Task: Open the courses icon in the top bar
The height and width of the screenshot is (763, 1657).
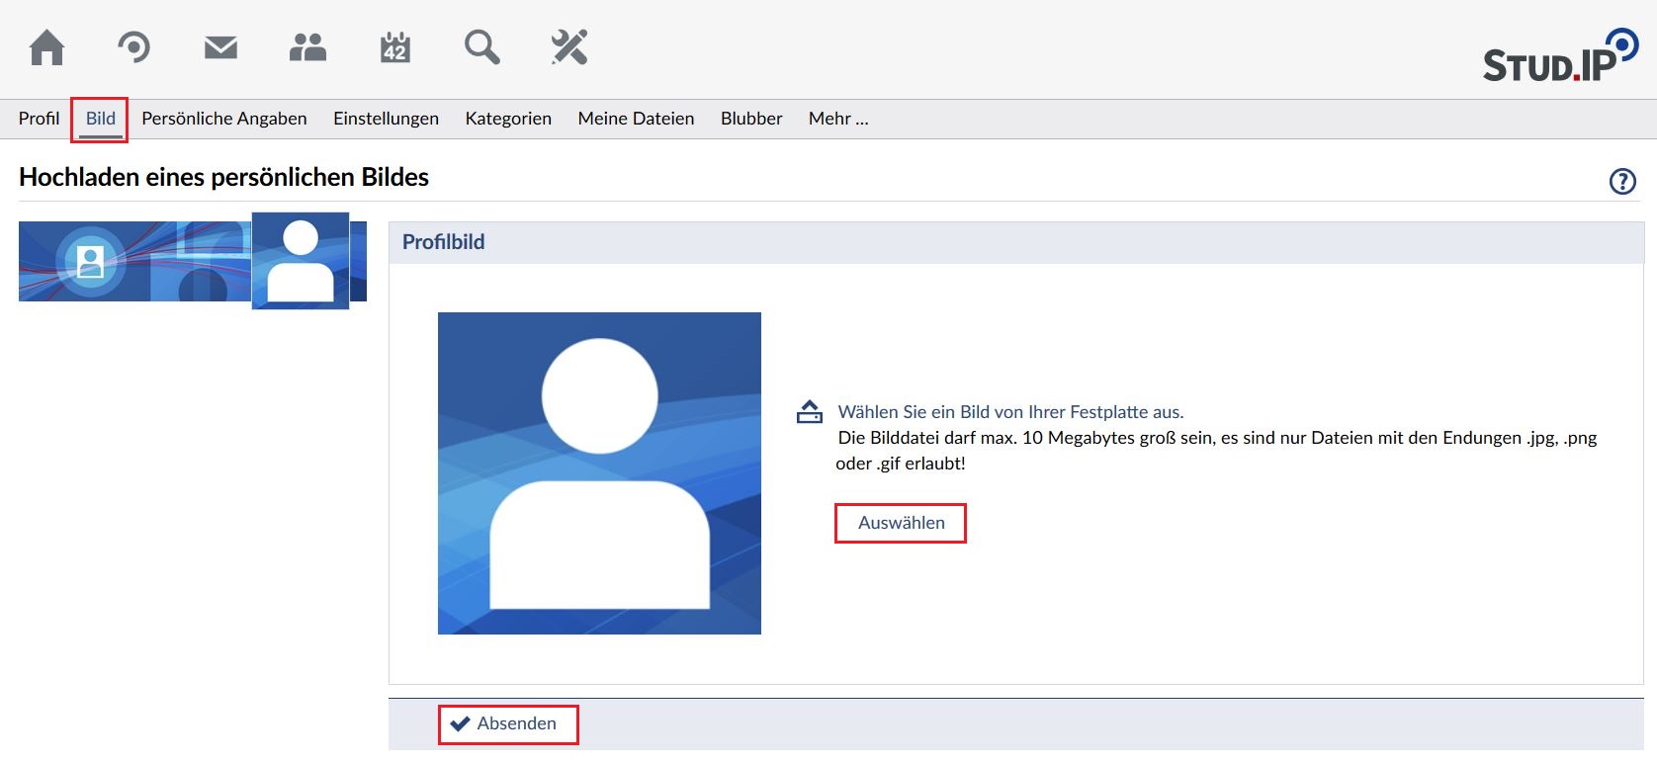Action: coord(133,47)
